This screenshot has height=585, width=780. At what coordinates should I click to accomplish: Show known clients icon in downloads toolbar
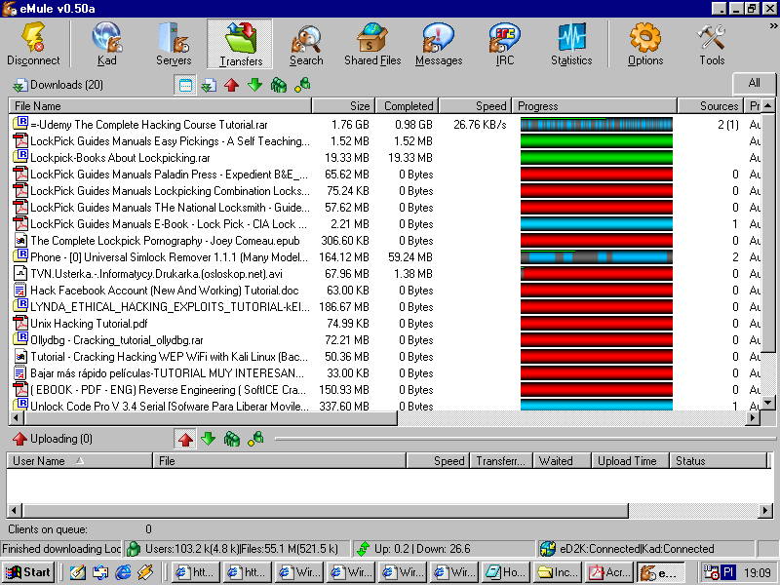coord(302,85)
